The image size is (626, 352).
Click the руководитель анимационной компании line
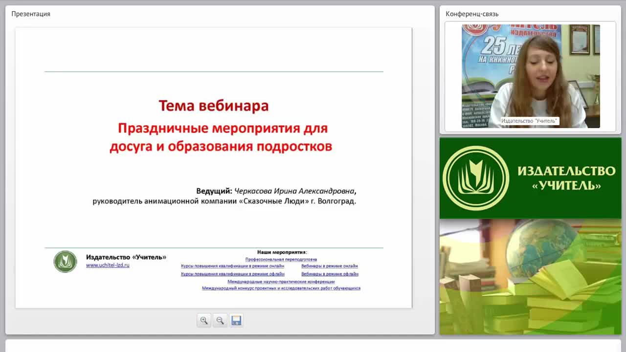(224, 201)
